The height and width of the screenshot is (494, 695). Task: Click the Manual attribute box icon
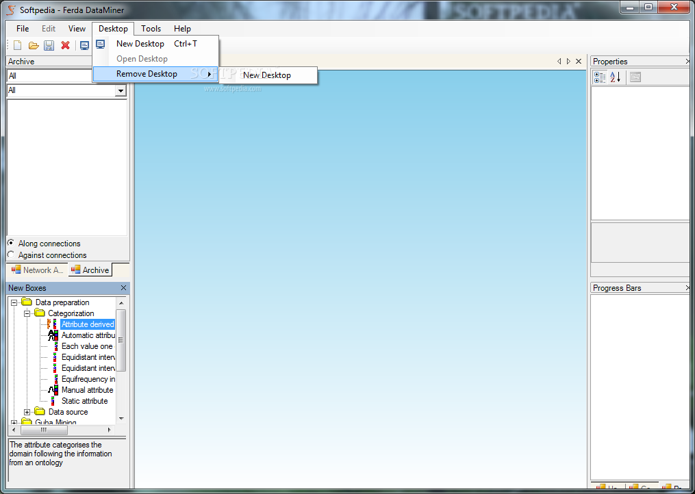(x=53, y=390)
